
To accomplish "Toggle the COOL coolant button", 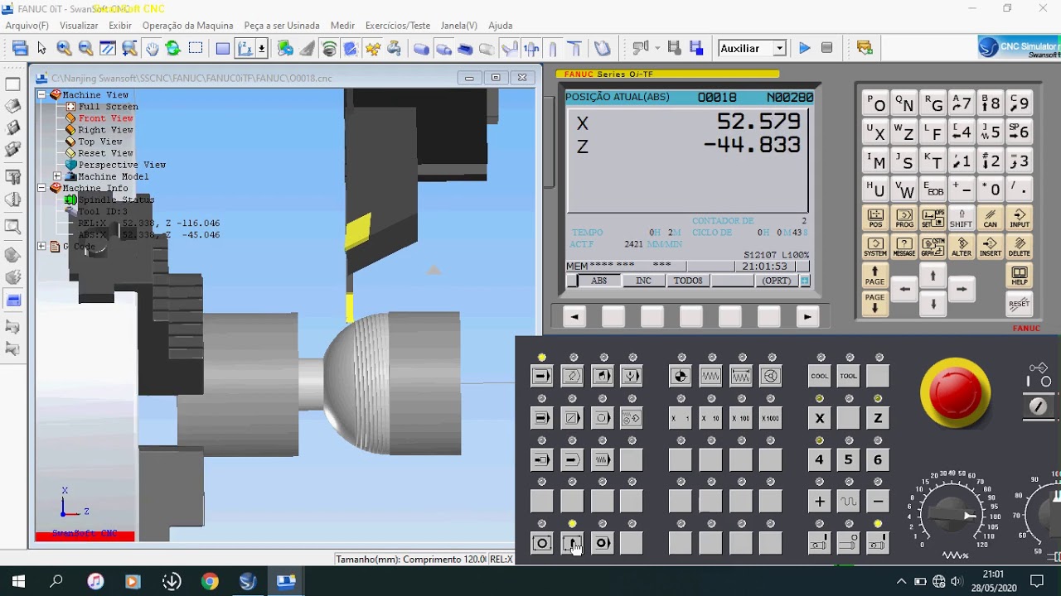I will click(820, 376).
